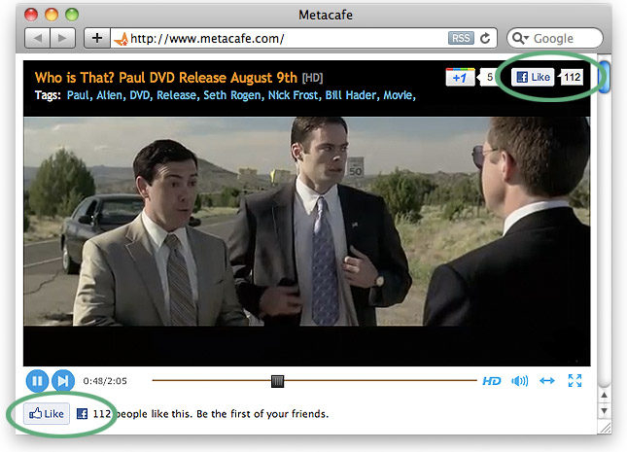Open the search engine dropdown magnifier

point(520,39)
